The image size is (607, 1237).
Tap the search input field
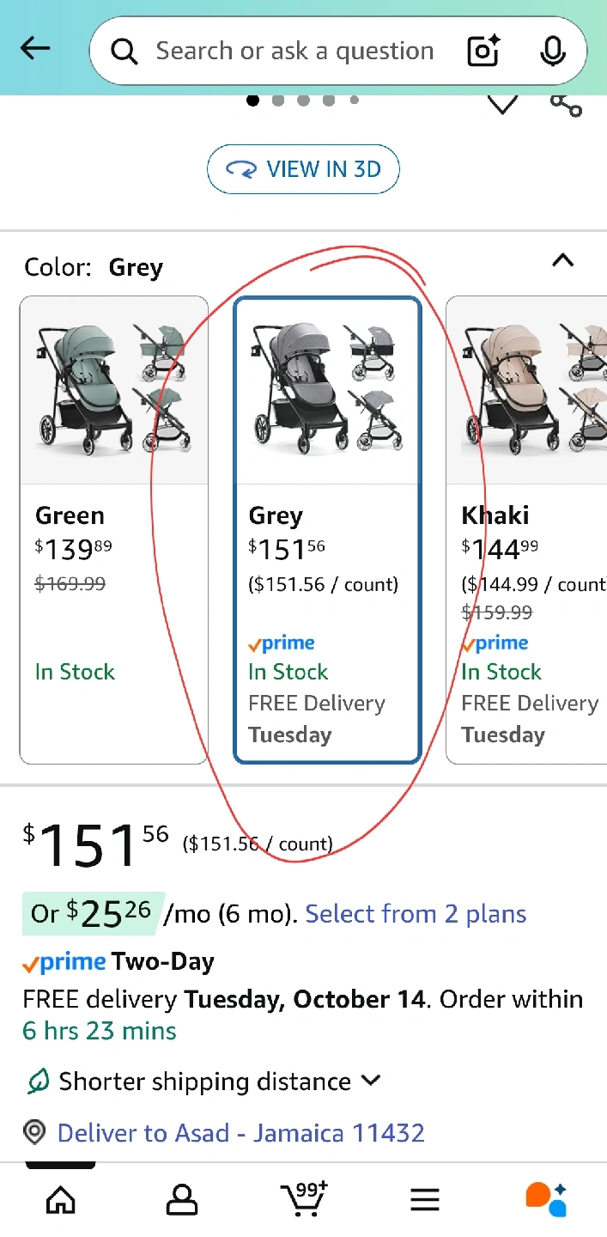[x=294, y=52]
